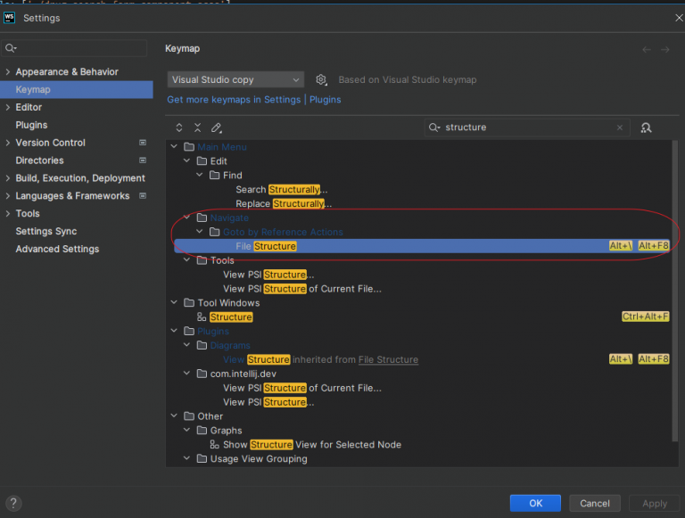The width and height of the screenshot is (685, 518).
Task: Clear the structure search with X icon
Action: pos(620,127)
